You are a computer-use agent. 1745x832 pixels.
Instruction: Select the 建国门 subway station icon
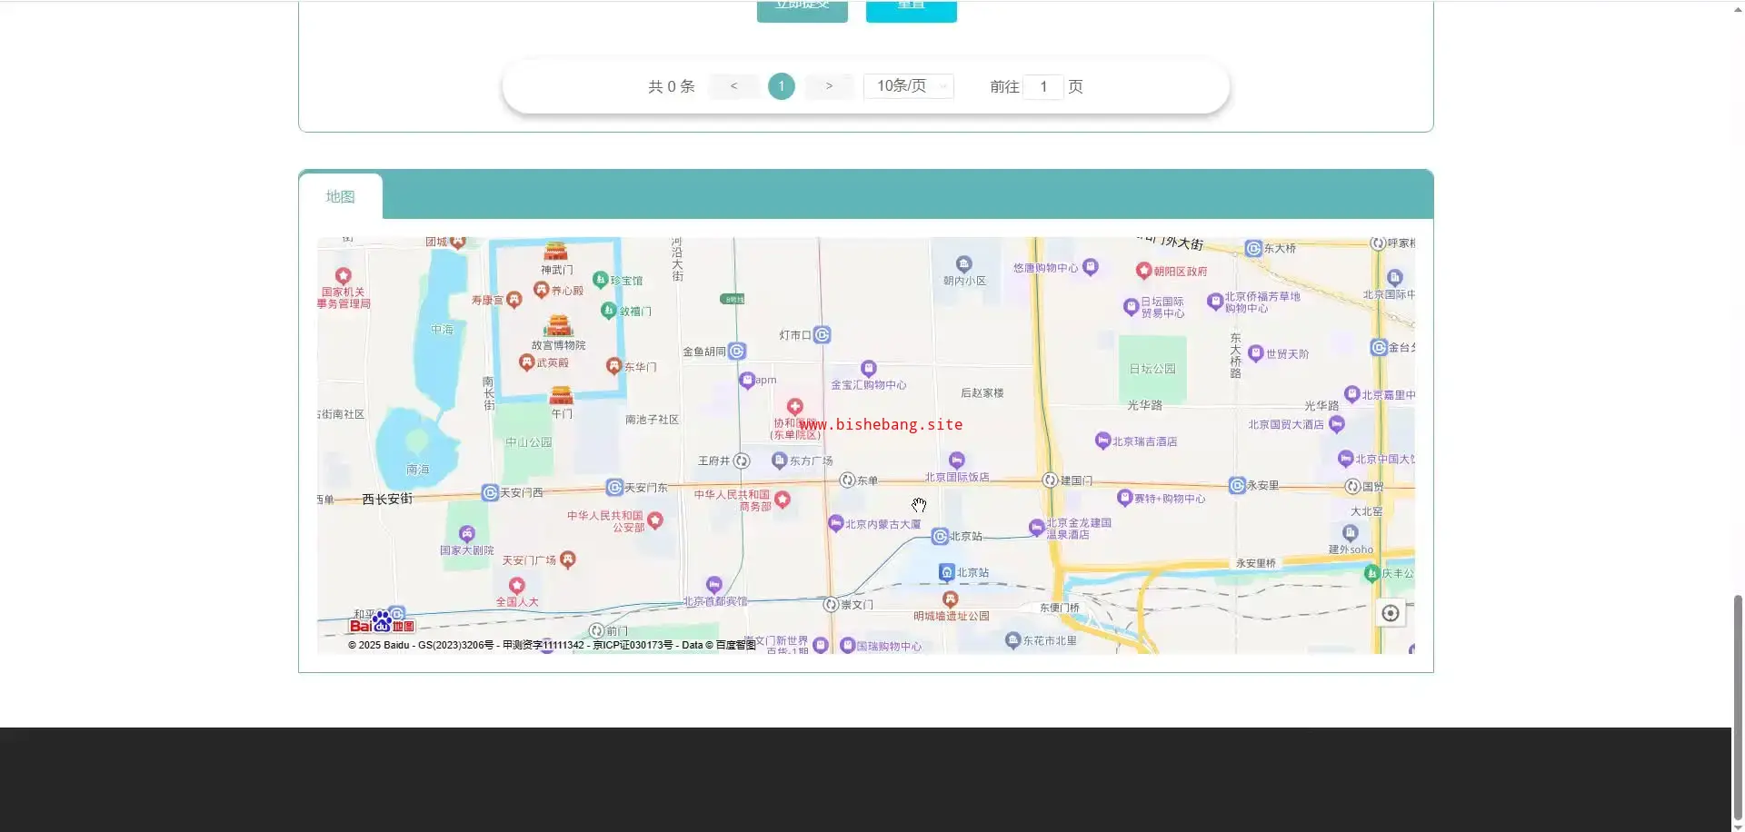(x=1050, y=480)
